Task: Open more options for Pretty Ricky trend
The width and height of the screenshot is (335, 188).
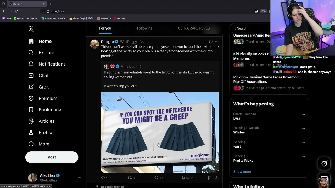Action: [303, 157]
